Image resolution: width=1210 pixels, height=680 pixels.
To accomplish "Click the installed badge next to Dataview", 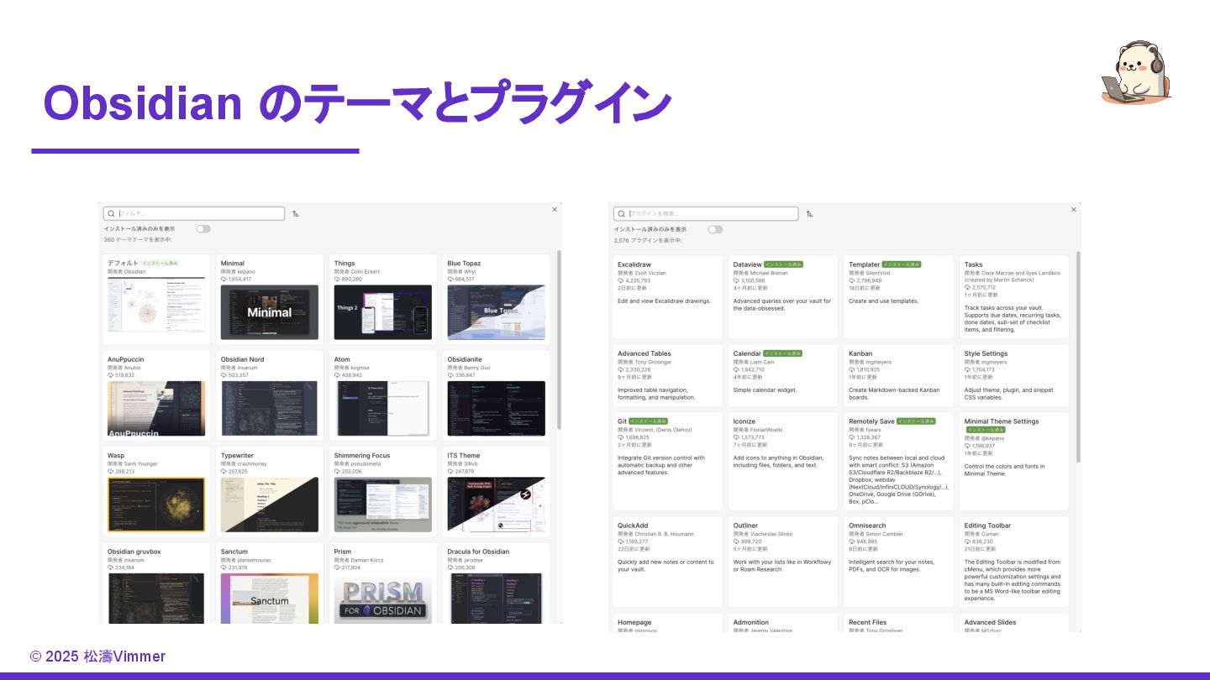I will 783,264.
